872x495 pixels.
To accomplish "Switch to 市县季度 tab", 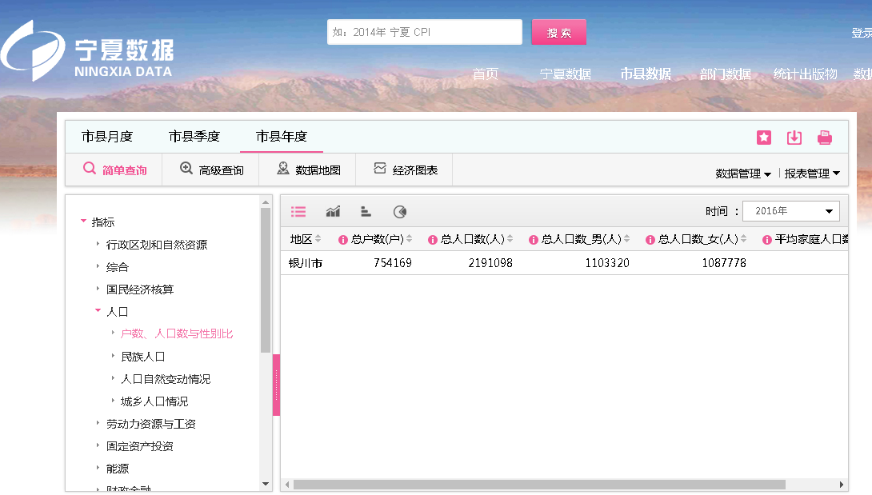I will [194, 136].
